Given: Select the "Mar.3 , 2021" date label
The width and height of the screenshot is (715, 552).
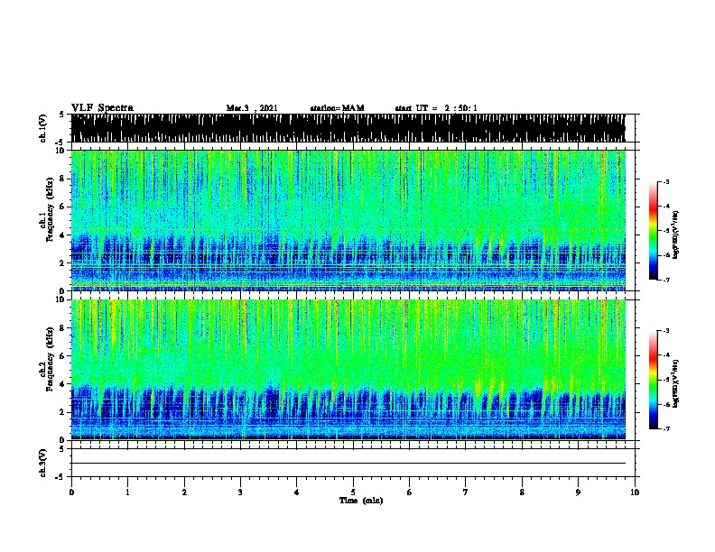Looking at the screenshot, I should pyautogui.click(x=252, y=108).
